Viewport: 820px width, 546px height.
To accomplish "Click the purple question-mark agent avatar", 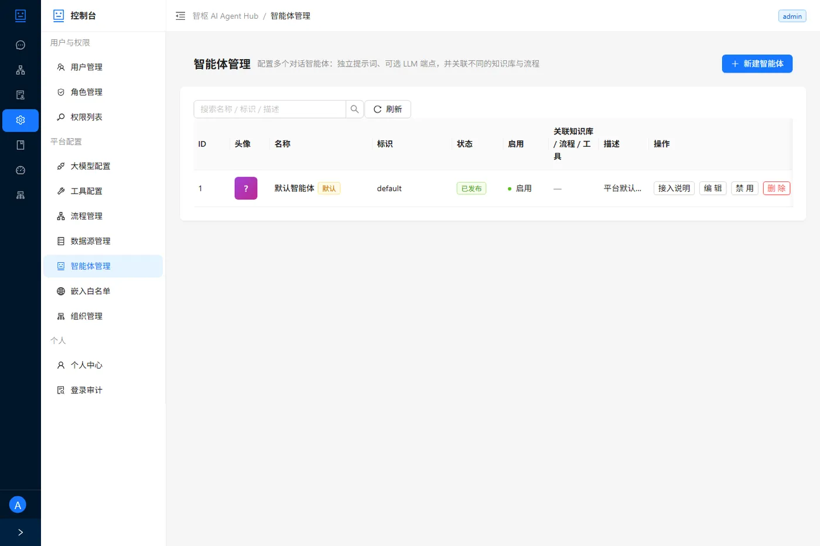I will pyautogui.click(x=246, y=188).
